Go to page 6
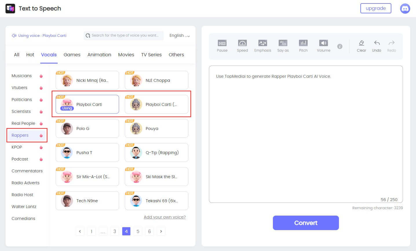The height and width of the screenshot is (251, 416). click(149, 231)
